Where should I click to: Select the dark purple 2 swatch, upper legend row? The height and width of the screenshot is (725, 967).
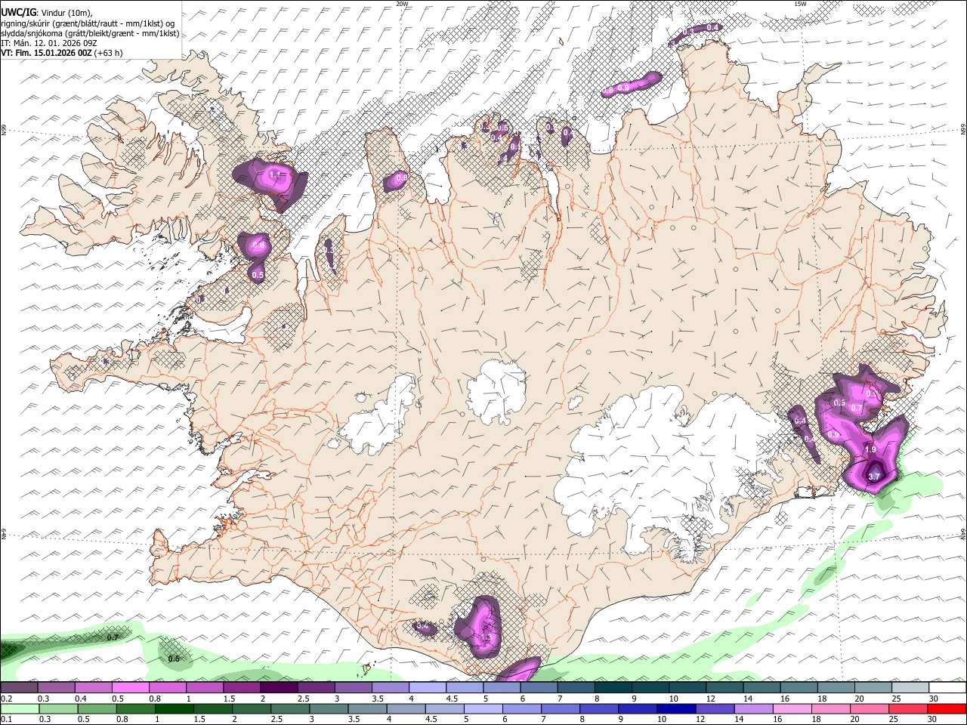(279, 687)
